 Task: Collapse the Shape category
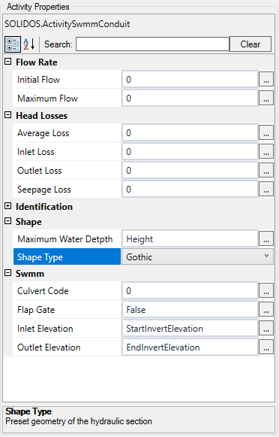[x=8, y=221]
